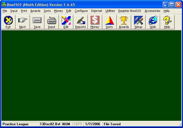This screenshot has height=128, width=183.
Task: Maximize the Bowl101 window
Action: click(x=172, y=5)
